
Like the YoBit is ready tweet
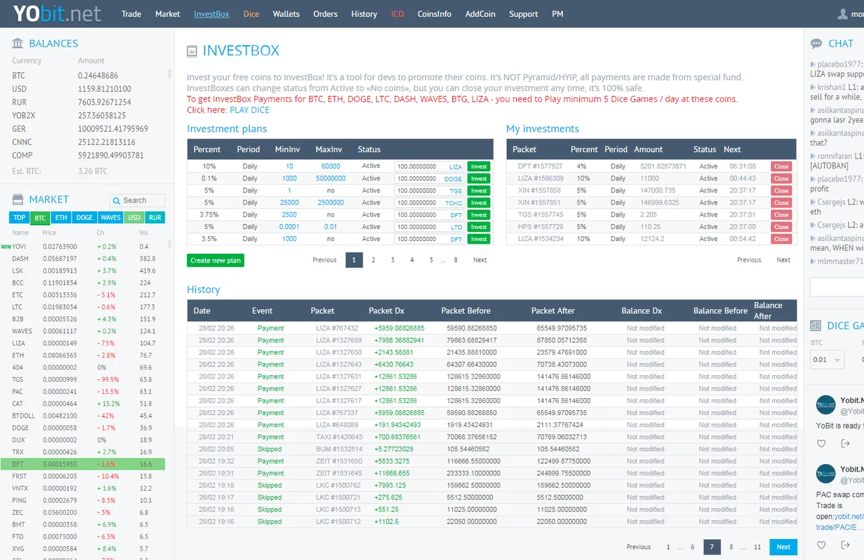point(821,443)
